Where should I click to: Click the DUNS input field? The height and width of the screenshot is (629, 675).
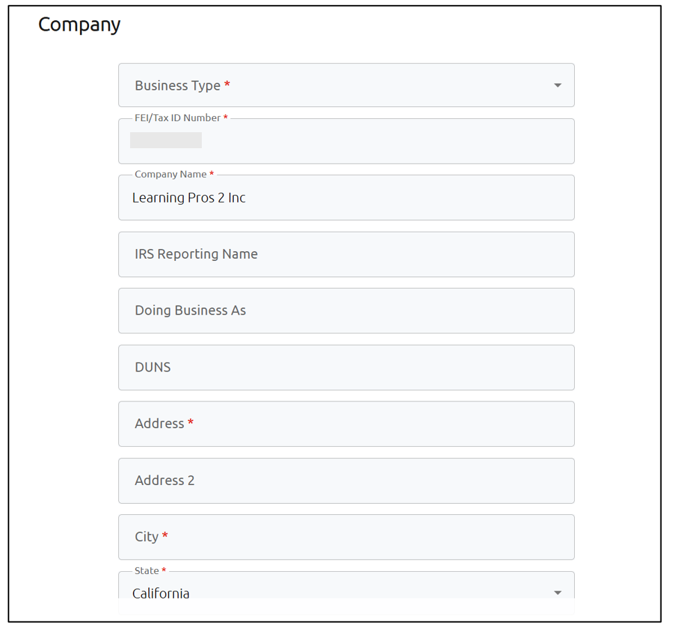(x=346, y=367)
